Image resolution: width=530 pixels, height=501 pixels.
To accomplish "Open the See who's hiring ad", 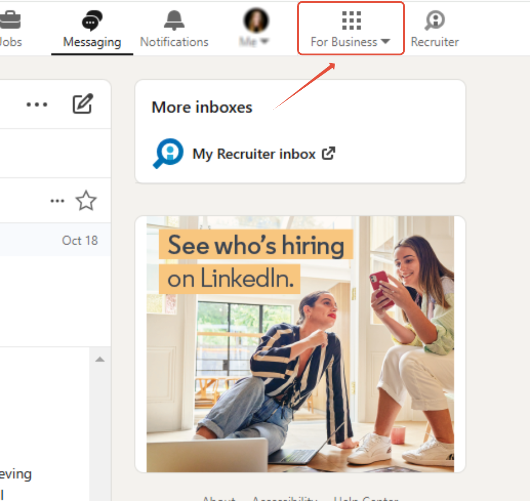I will tap(300, 344).
